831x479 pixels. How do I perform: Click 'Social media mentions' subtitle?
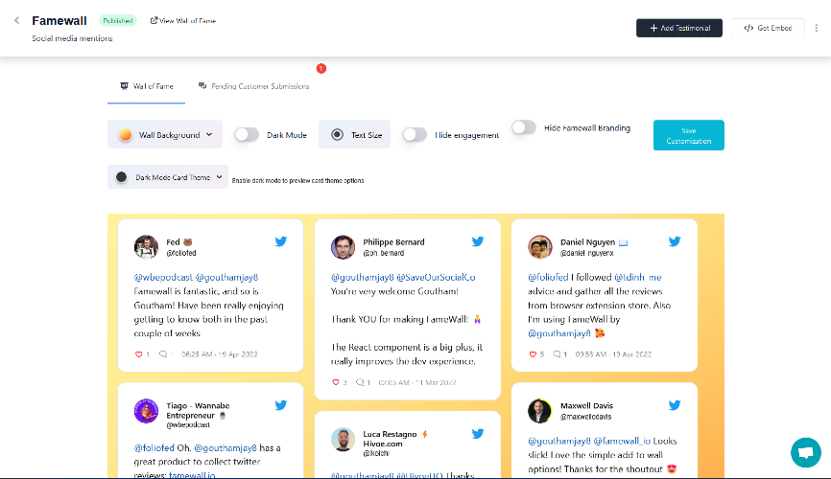pyautogui.click(x=72, y=38)
